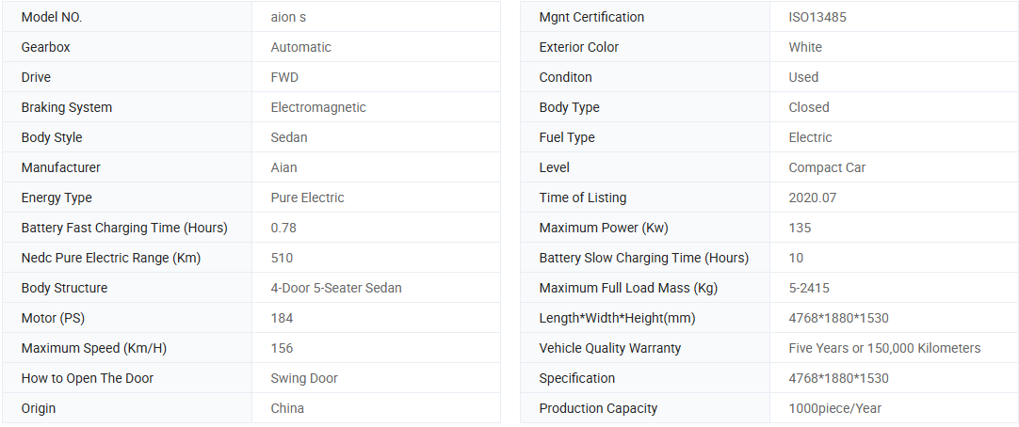Select the "FWD" drive value
Screen dimensions: 1019x427
coord(284,77)
